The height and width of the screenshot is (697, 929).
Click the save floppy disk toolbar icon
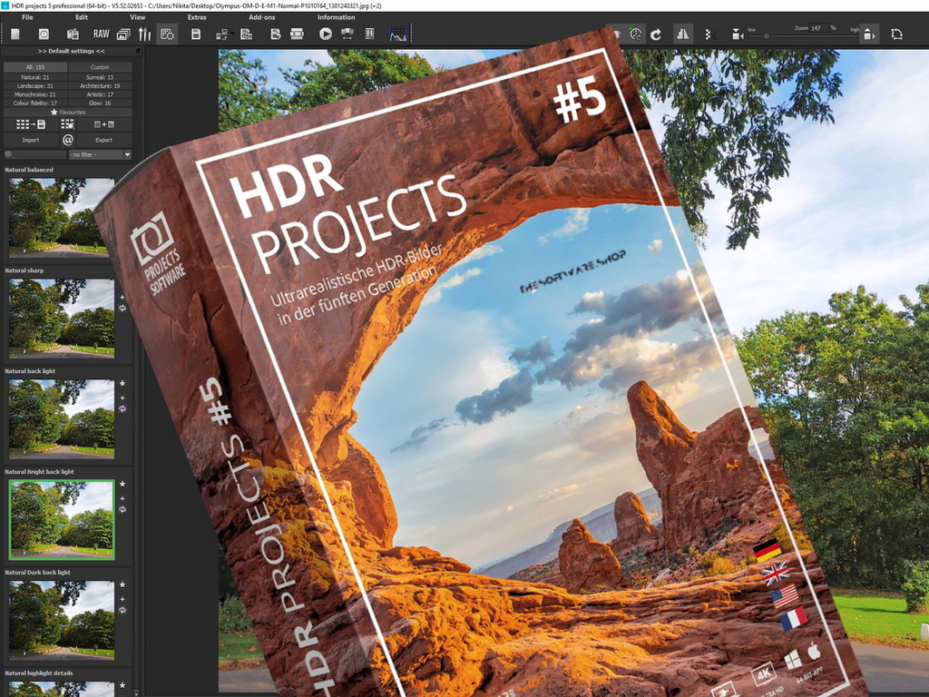tap(196, 34)
